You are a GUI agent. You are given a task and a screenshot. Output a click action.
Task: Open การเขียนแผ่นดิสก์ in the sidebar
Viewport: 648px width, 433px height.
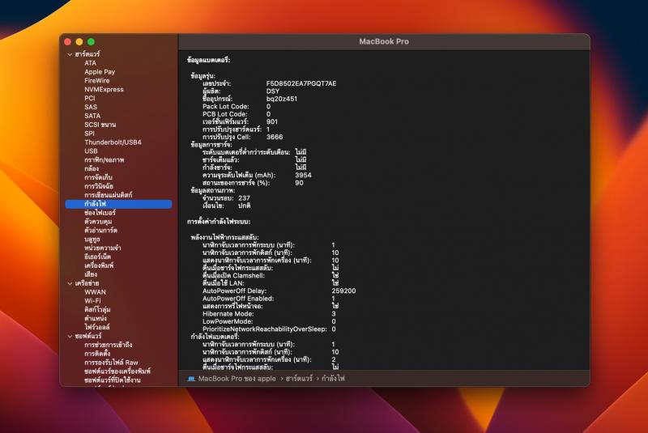click(109, 195)
